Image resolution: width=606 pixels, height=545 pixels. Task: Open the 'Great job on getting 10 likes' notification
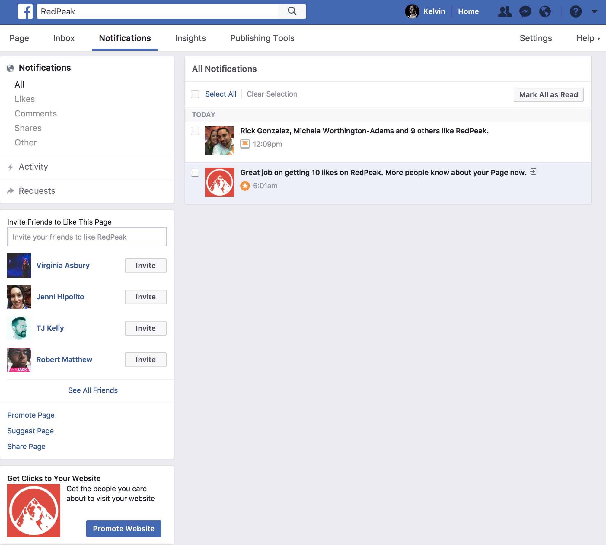383,173
